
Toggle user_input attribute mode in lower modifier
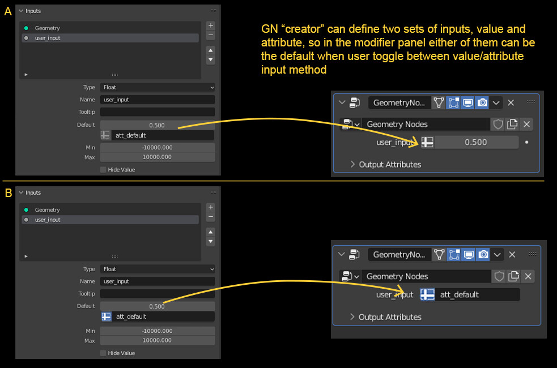(427, 294)
